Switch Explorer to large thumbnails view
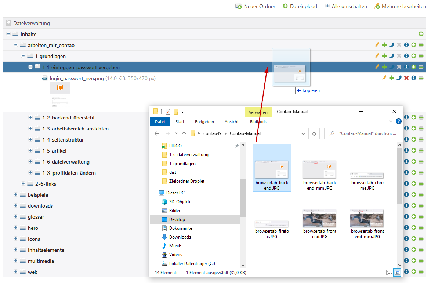 [397, 272]
